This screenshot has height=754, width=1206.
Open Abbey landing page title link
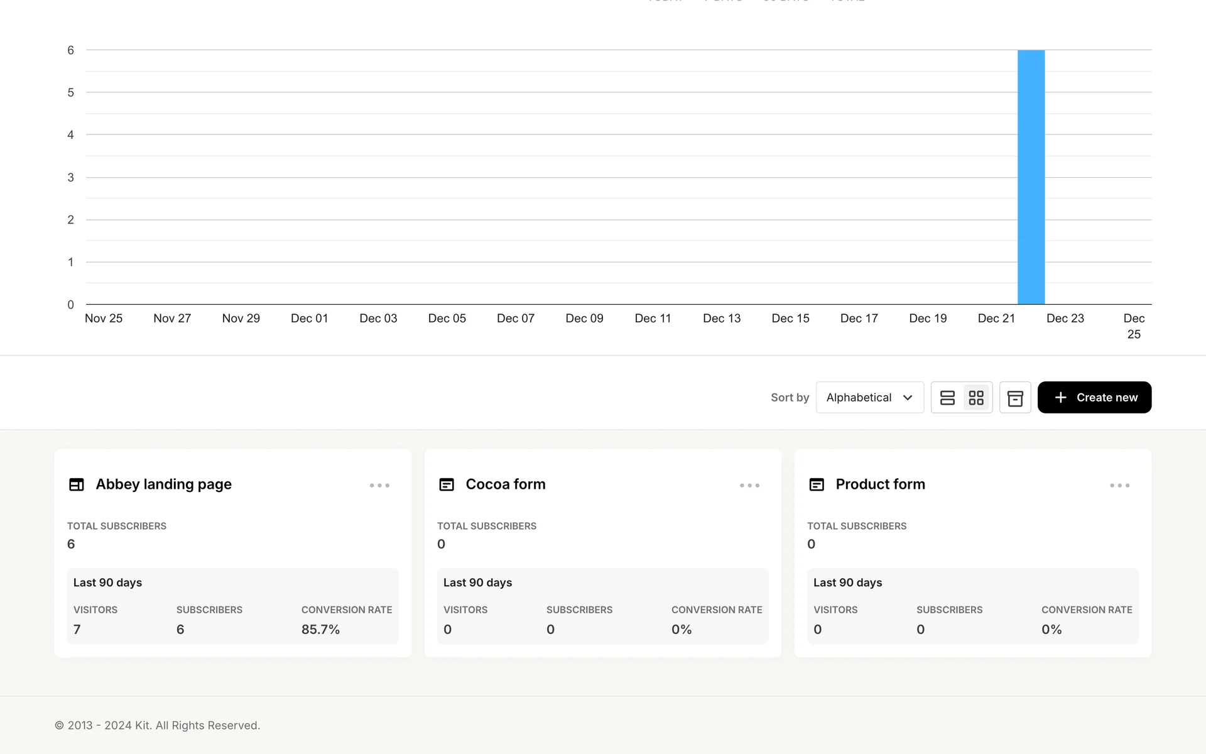click(163, 484)
